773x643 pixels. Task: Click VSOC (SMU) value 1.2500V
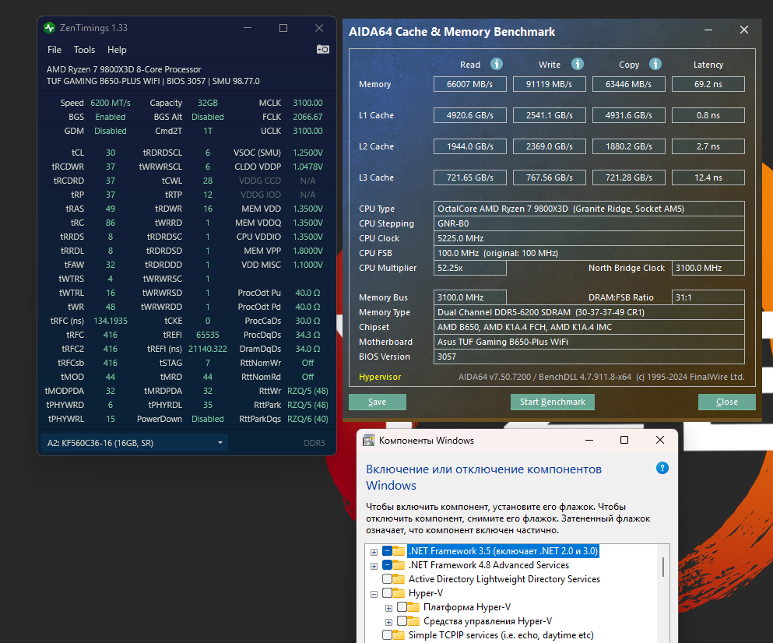click(307, 153)
